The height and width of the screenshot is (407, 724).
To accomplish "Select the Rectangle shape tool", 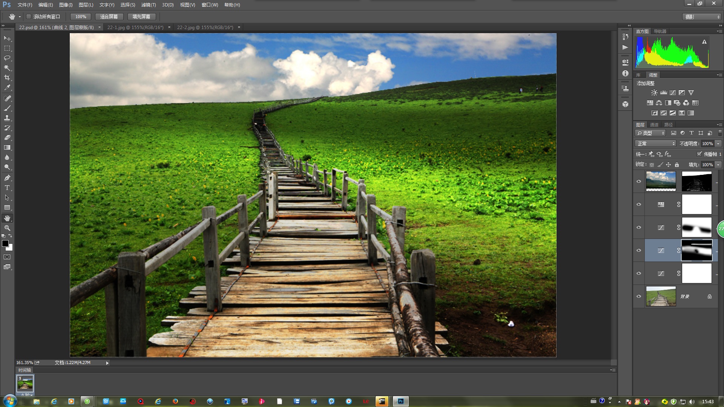I will pyautogui.click(x=7, y=207).
